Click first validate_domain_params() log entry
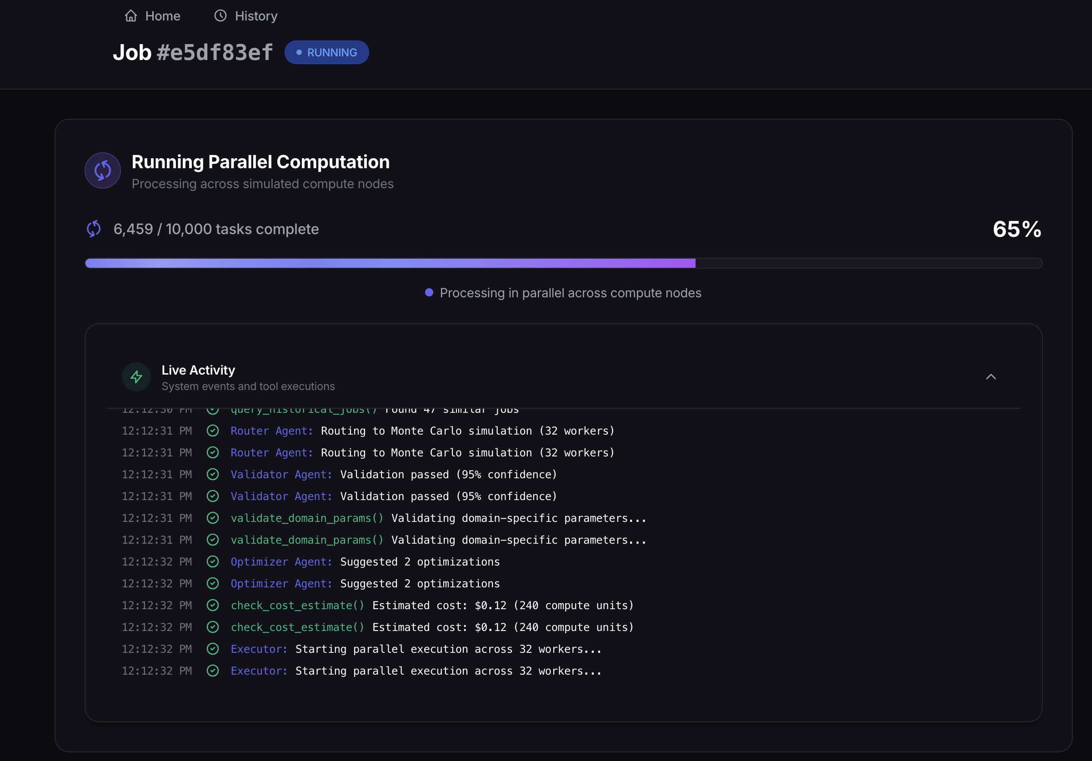1092x761 pixels. coord(307,518)
